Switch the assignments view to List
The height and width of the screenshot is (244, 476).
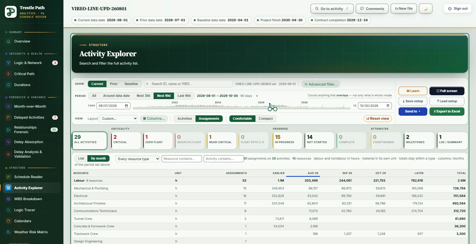81,159
